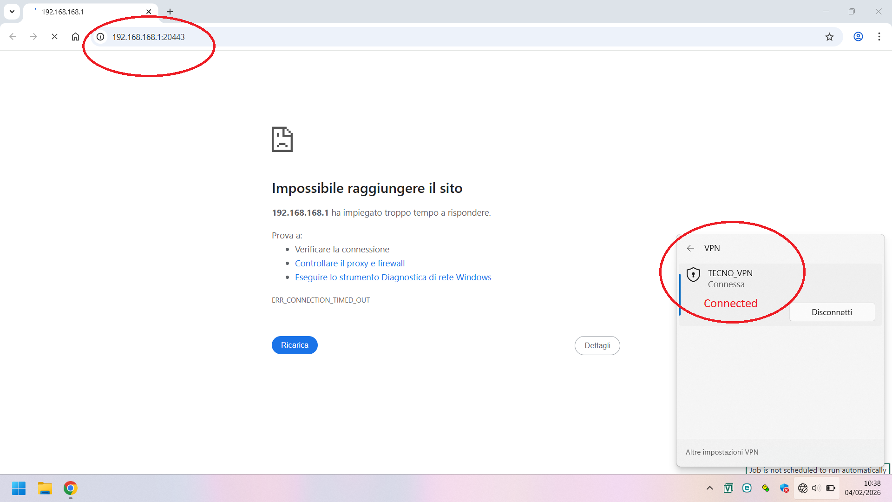Click the site information icon
This screenshot has height=502, width=892.
pyautogui.click(x=100, y=37)
